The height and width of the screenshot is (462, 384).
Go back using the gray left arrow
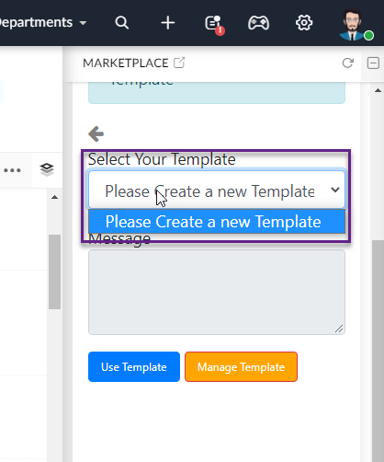96,134
